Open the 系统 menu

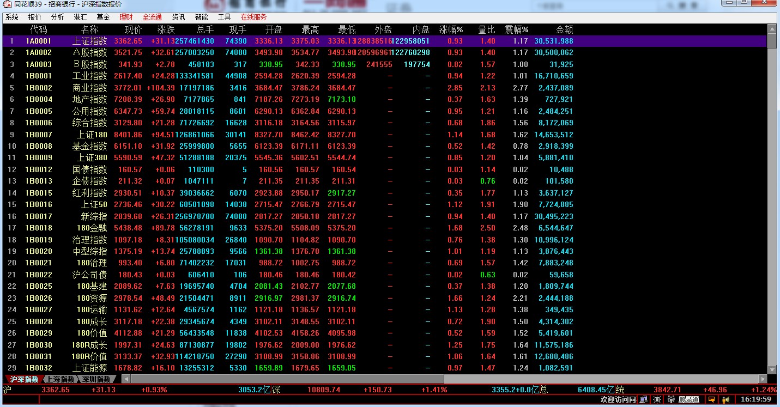tap(12, 17)
